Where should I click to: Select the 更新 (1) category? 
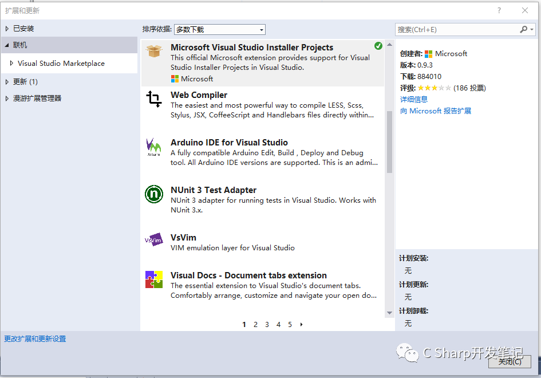click(25, 82)
